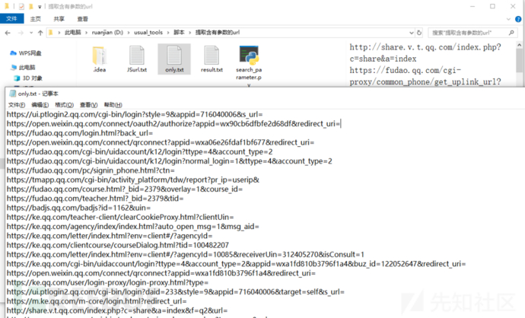525x318 pixels.
Task: Click 提取含有参数的url in the breadcrumb
Action: coord(218,33)
